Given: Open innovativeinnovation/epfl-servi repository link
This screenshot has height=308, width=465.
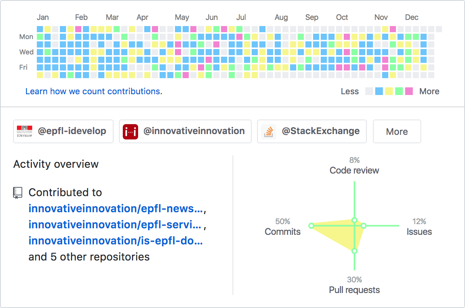Looking at the screenshot, I should (115, 224).
